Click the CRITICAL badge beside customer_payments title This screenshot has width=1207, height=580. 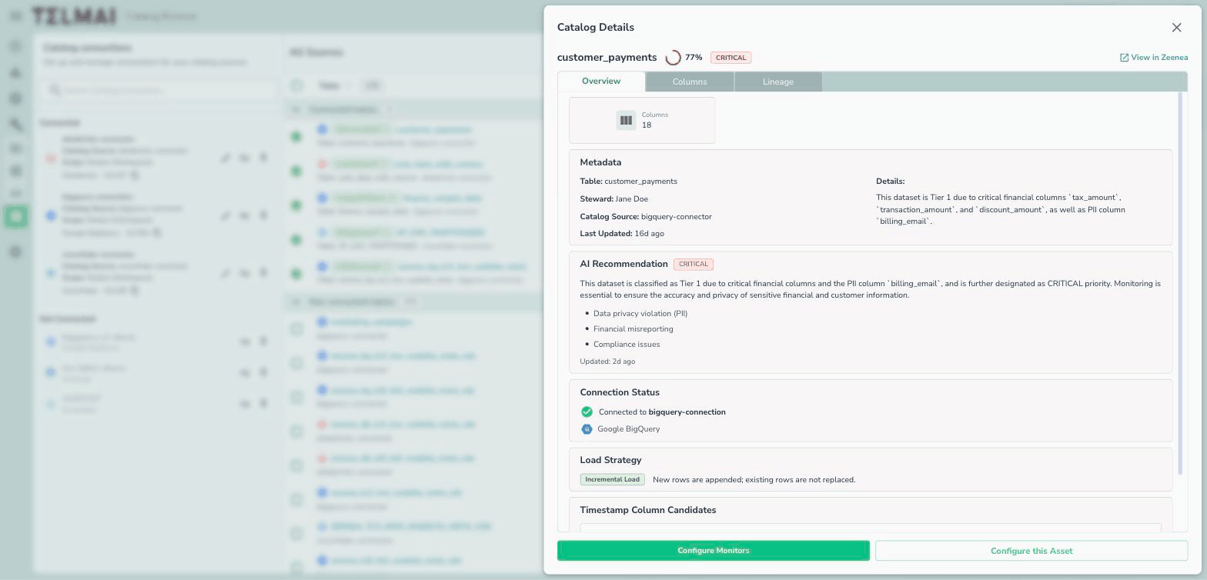731,58
